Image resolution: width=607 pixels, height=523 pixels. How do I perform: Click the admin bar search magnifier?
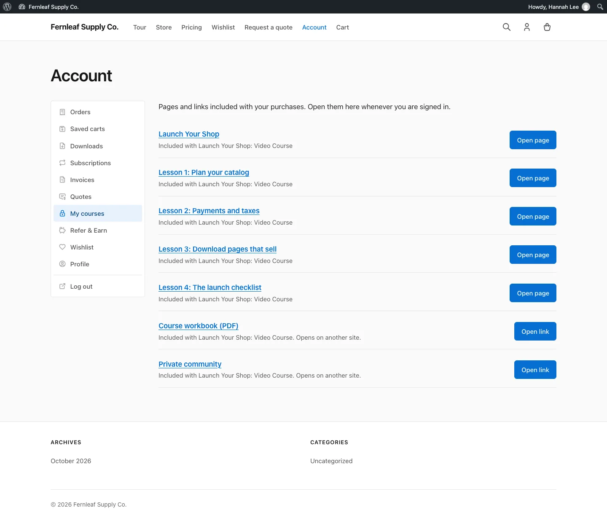(600, 7)
